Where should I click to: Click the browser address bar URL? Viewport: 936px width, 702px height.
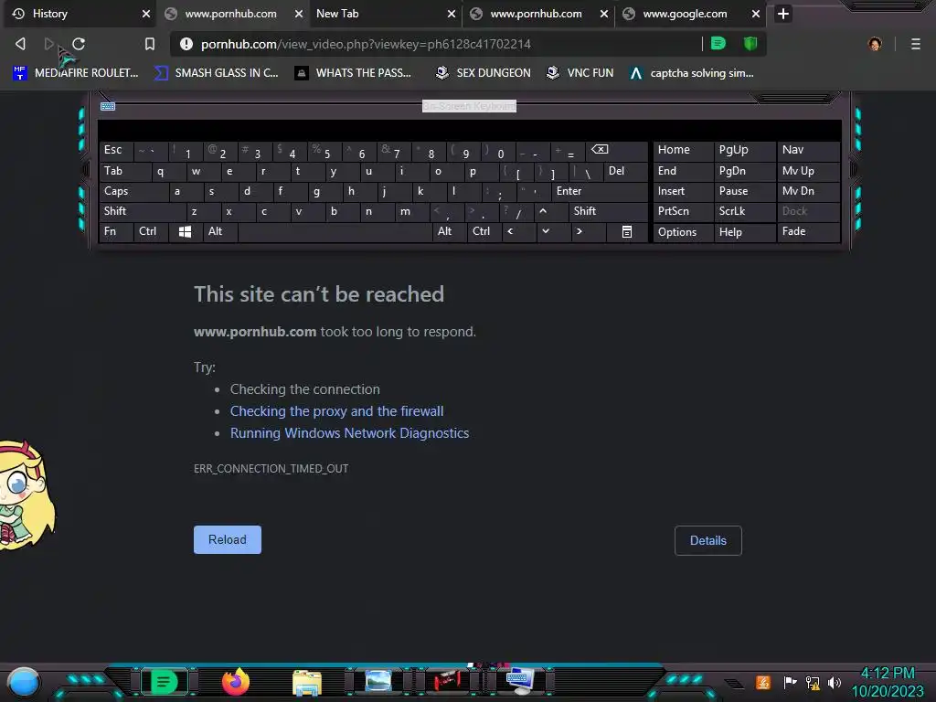pyautogui.click(x=366, y=44)
